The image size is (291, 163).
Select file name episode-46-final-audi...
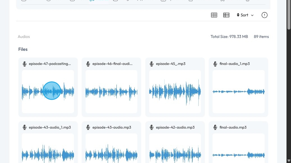click(113, 64)
